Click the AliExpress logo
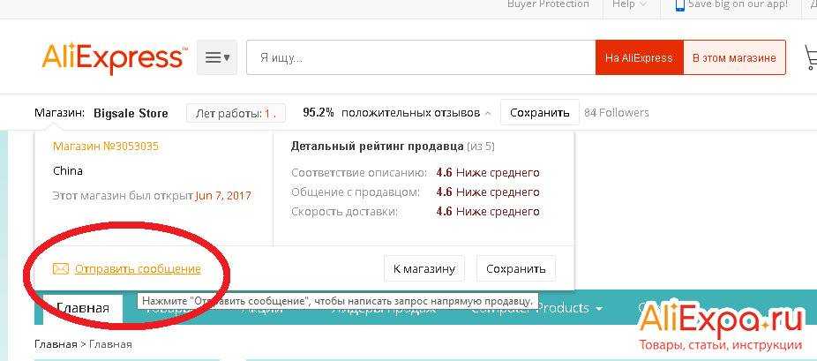Screen dimensions: 817x361 tap(114, 58)
